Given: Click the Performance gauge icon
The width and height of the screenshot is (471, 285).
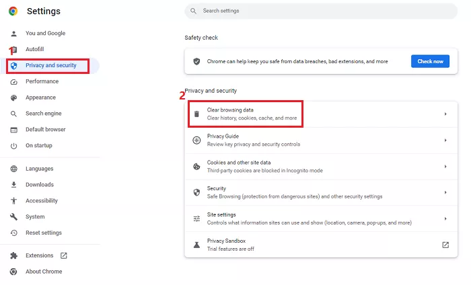Looking at the screenshot, I should (14, 82).
